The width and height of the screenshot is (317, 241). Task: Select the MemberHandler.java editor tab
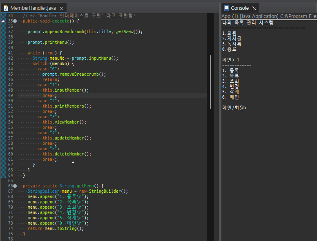[33, 8]
